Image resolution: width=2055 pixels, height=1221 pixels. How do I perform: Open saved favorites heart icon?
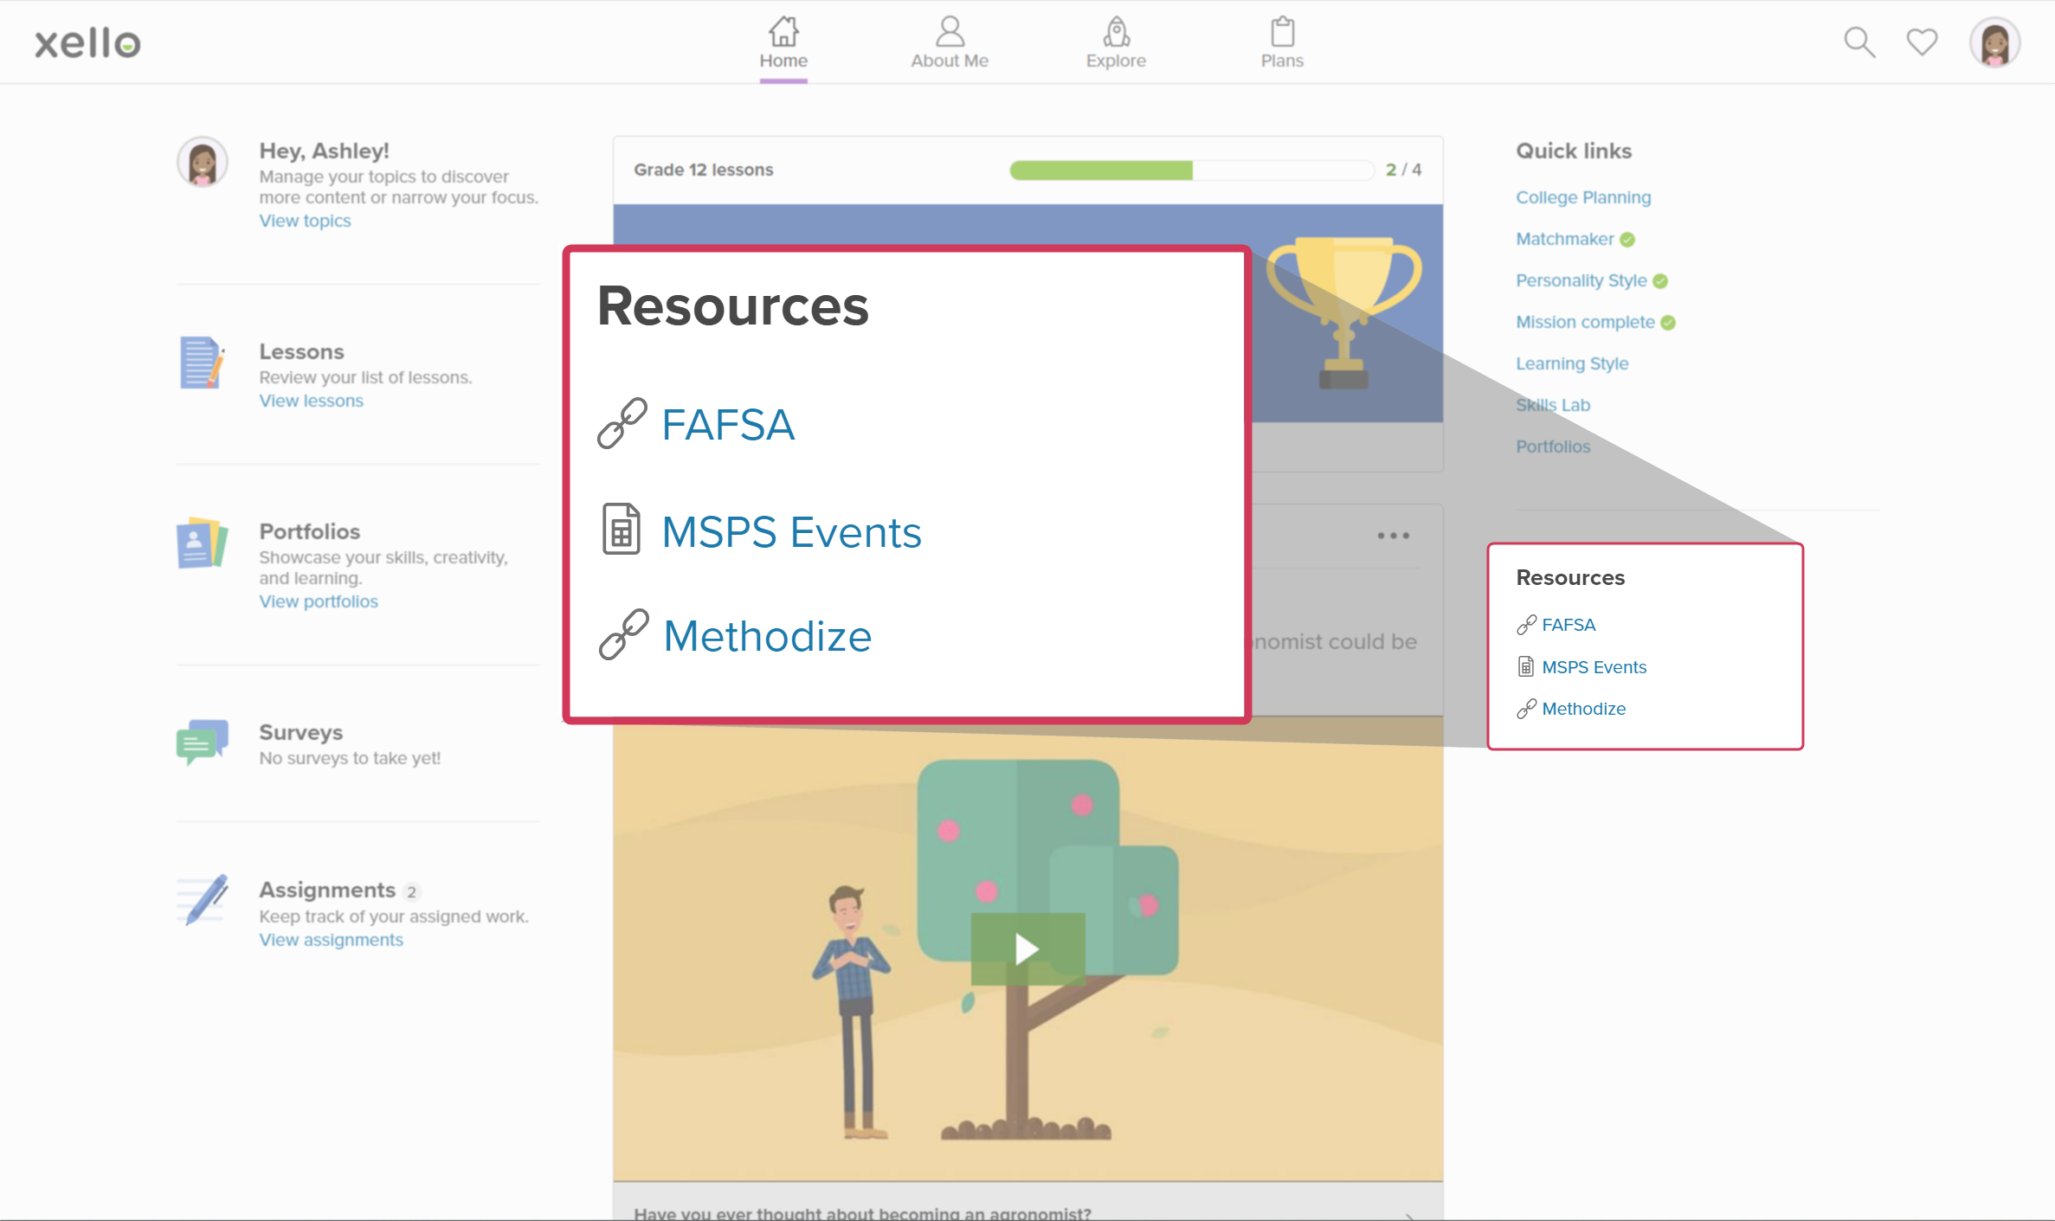point(1922,42)
